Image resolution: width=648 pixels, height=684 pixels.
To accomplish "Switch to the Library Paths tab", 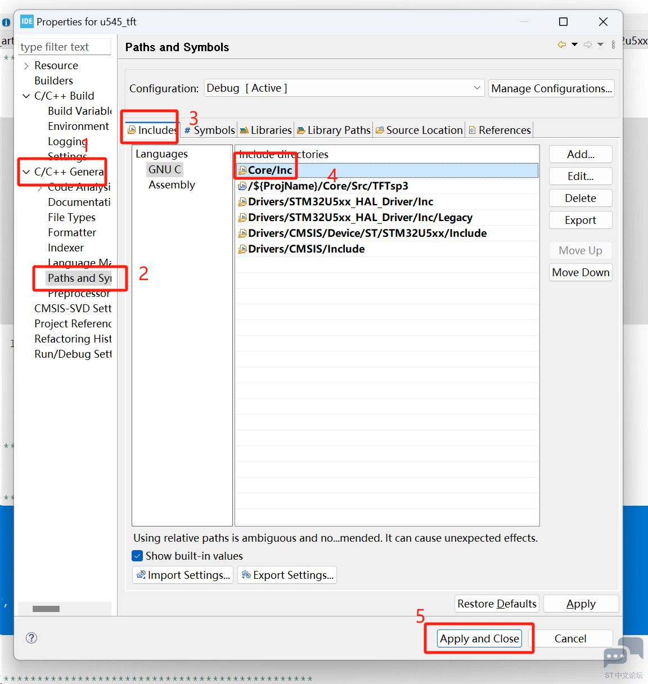I will tap(334, 130).
